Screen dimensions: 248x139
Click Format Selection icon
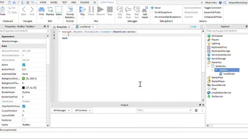pos(70,9)
